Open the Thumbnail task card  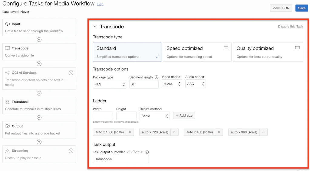click(x=39, y=105)
